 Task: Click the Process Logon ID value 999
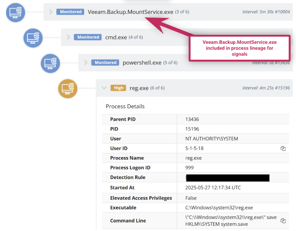(x=189, y=168)
